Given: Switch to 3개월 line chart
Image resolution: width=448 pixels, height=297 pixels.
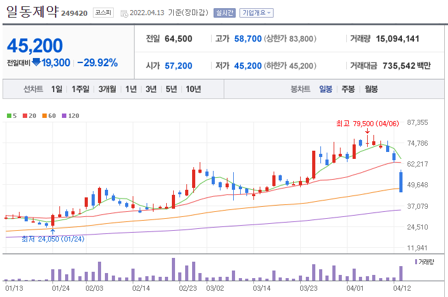Looking at the screenshot, I should tap(107, 89).
